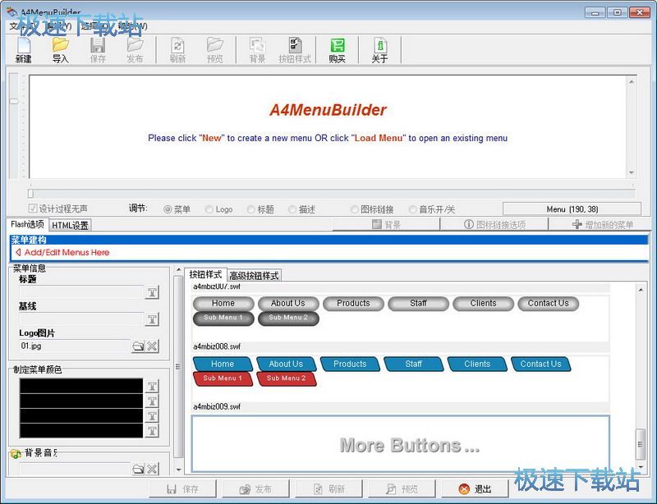The width and height of the screenshot is (657, 504).
Task: Clear the Logo图片 01.jpg with X icon
Action: click(x=152, y=346)
